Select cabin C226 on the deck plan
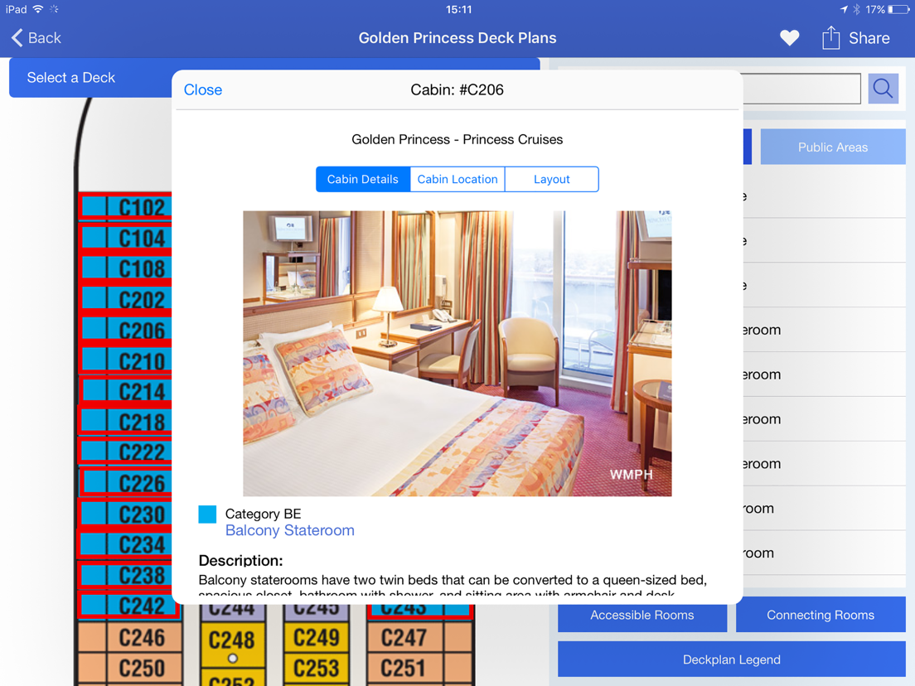Screen dimensions: 915x686 click(x=125, y=483)
